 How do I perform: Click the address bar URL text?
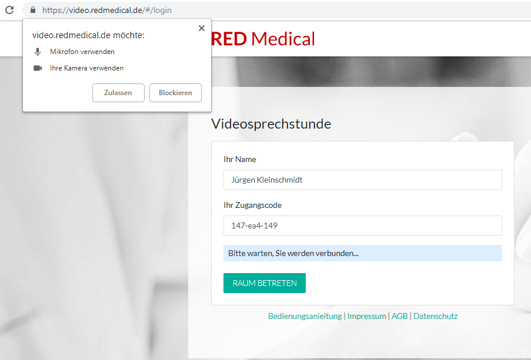click(107, 10)
